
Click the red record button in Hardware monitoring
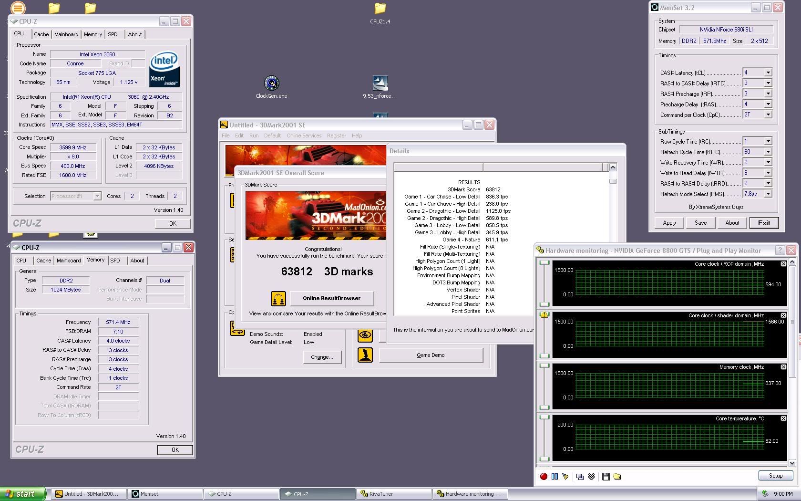point(544,477)
